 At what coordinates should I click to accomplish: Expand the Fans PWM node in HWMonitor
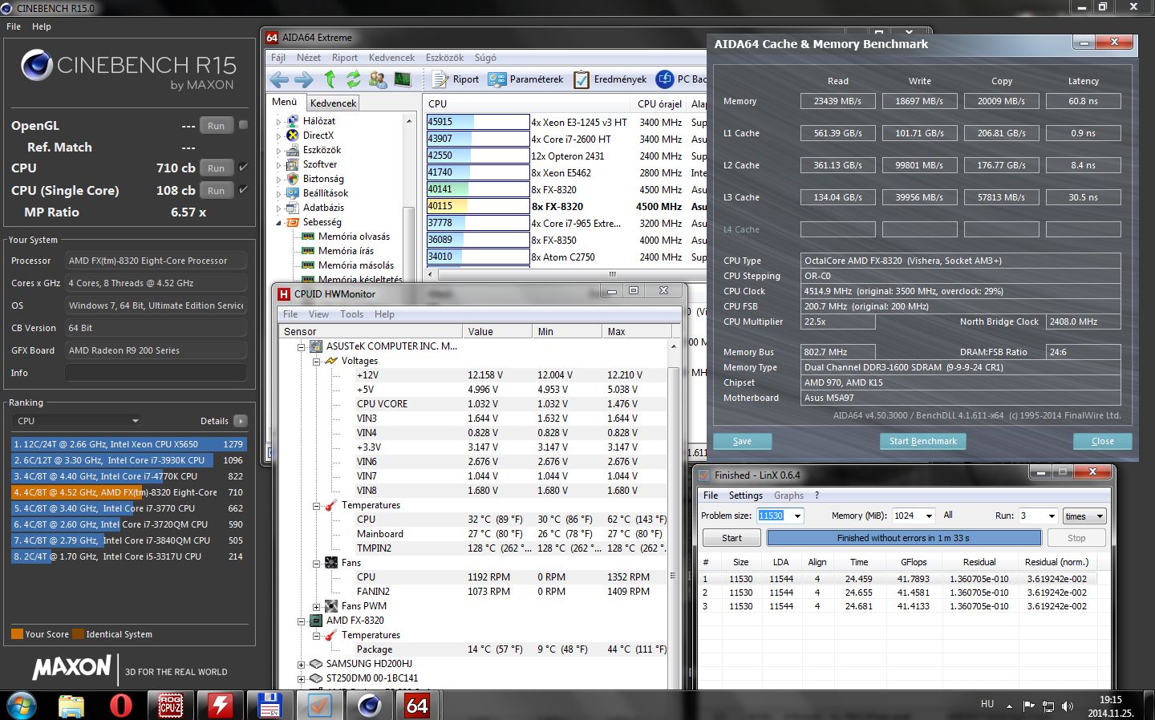pyautogui.click(x=317, y=607)
